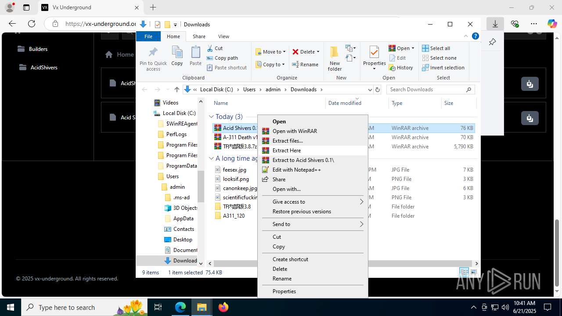
Task: Open browser downloads icon in Edge toolbar
Action: click(495, 24)
